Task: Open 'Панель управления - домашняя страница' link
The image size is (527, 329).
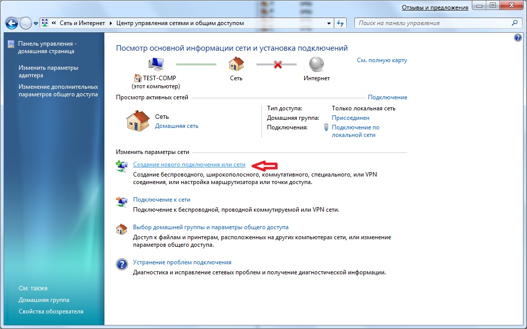Action: 46,47
